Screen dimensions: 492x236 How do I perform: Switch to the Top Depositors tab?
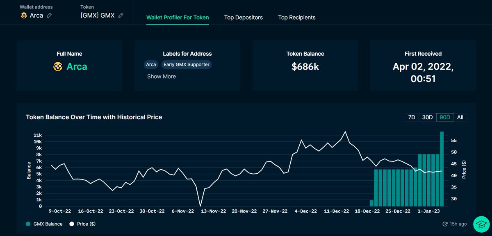coord(244,17)
